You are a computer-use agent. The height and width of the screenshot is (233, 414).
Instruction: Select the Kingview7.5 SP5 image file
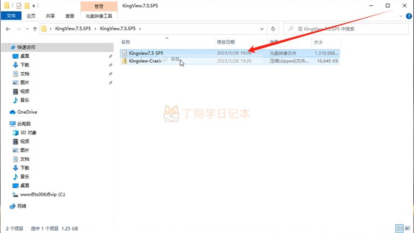(x=230, y=53)
